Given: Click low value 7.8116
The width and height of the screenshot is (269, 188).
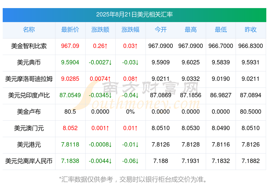Looking at the screenshot, I should coord(221,145).
